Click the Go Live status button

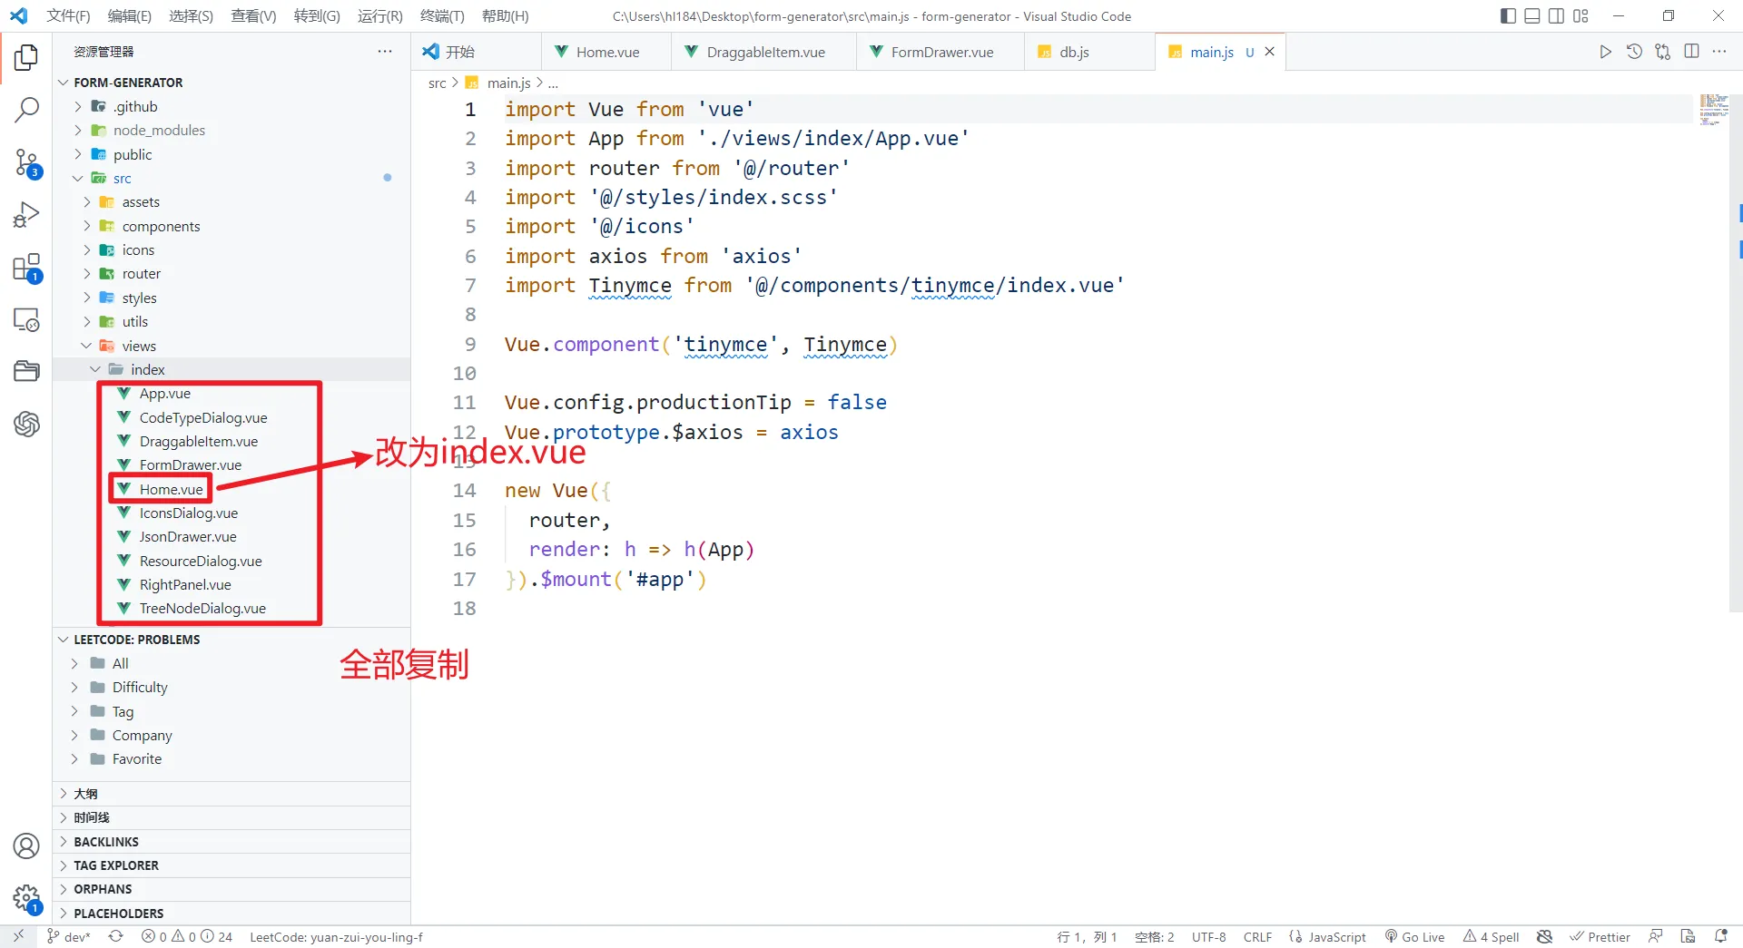click(1414, 937)
